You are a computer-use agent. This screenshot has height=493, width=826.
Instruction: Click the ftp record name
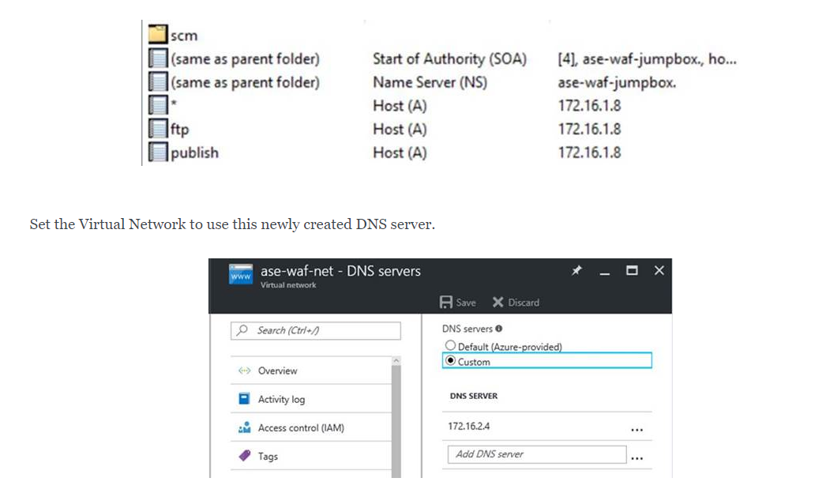(179, 130)
